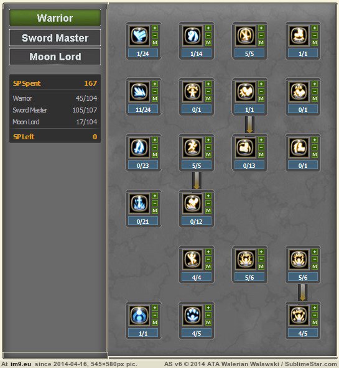Click the skill icon labeled 0/23
Viewport: 339px width, 368px height.
coord(139,147)
